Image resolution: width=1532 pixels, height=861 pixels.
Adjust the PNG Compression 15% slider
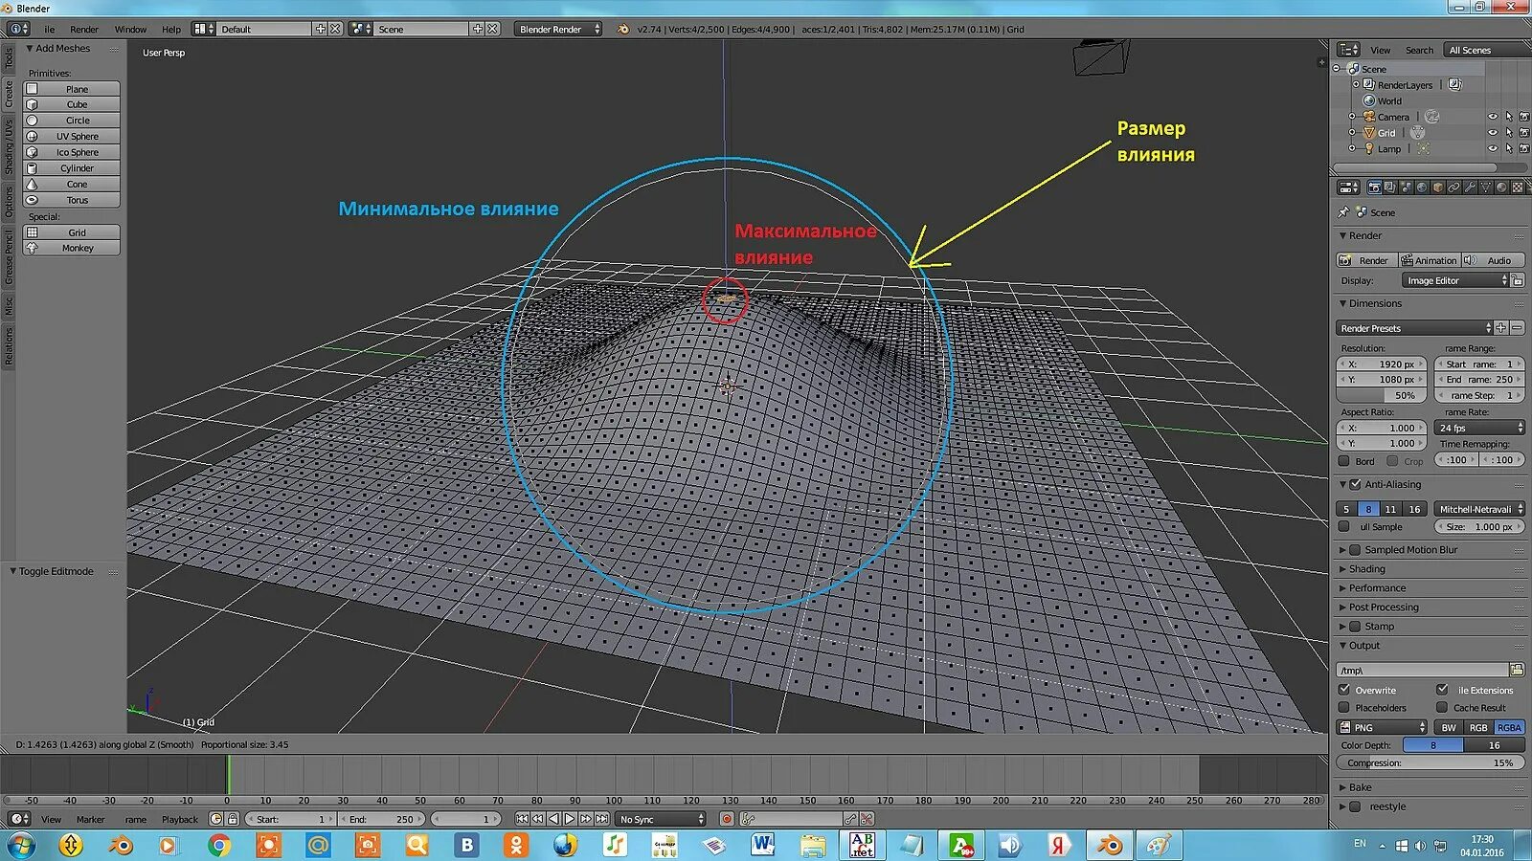[x=1431, y=762]
